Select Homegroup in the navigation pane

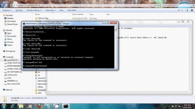pos(9,51)
